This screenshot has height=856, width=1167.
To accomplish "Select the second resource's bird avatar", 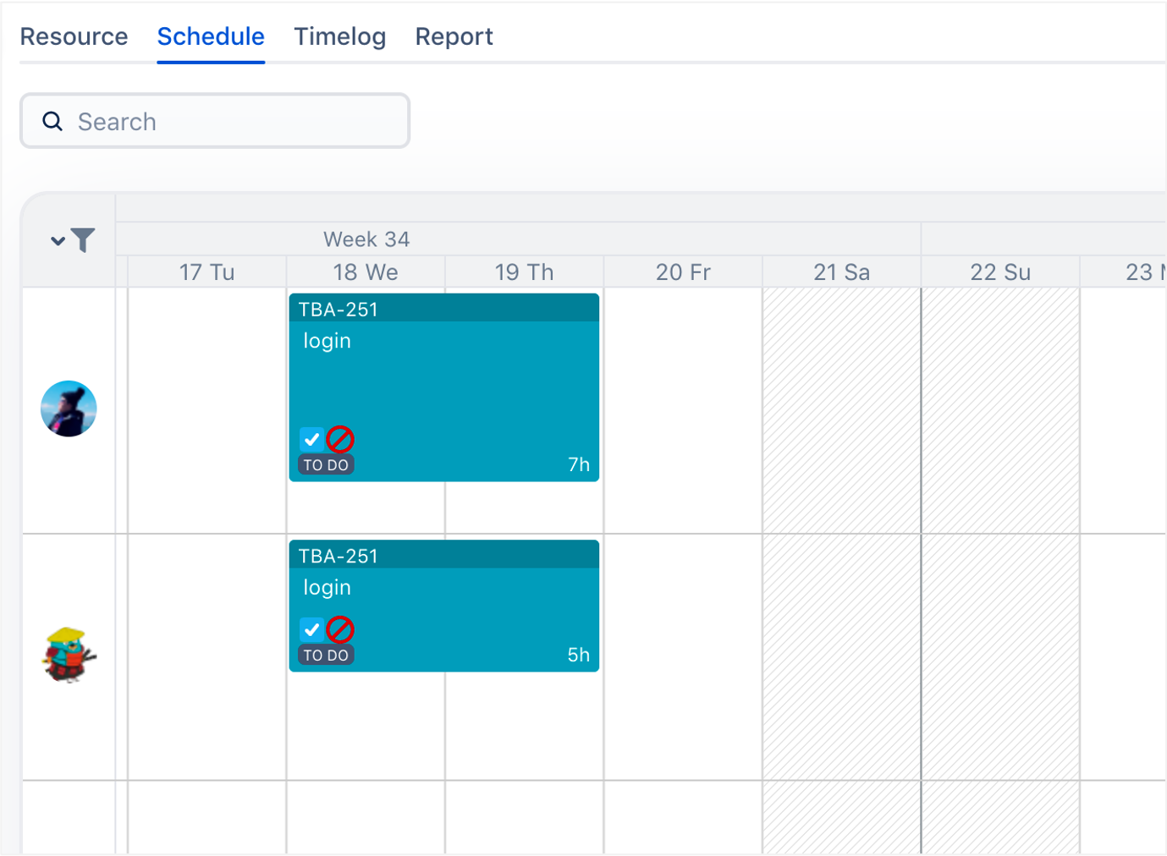I will 69,655.
